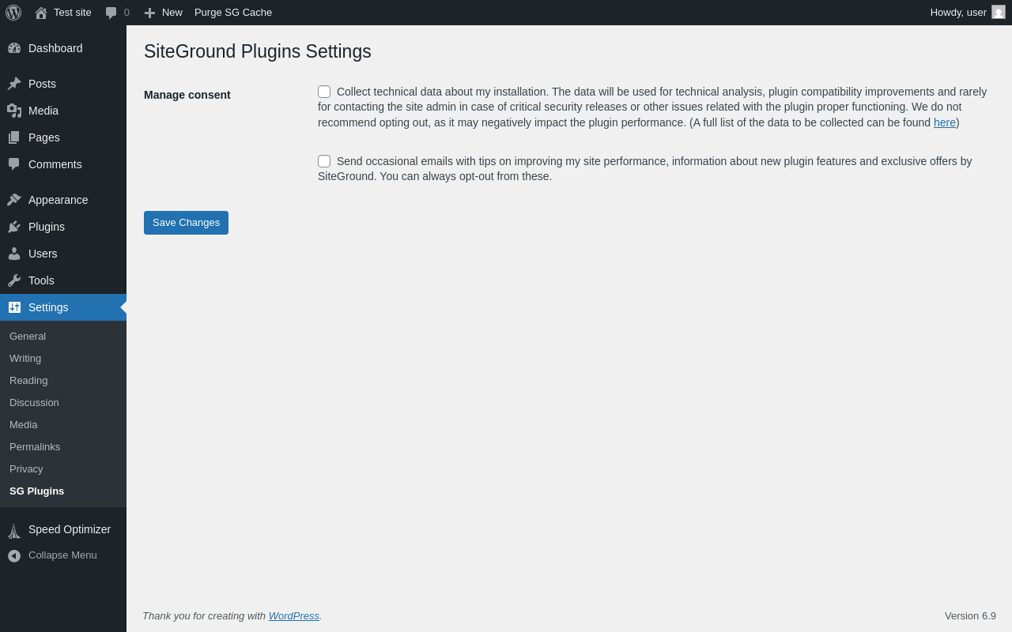The height and width of the screenshot is (632, 1012).
Task: Click the Test site home icon
Action: point(41,13)
